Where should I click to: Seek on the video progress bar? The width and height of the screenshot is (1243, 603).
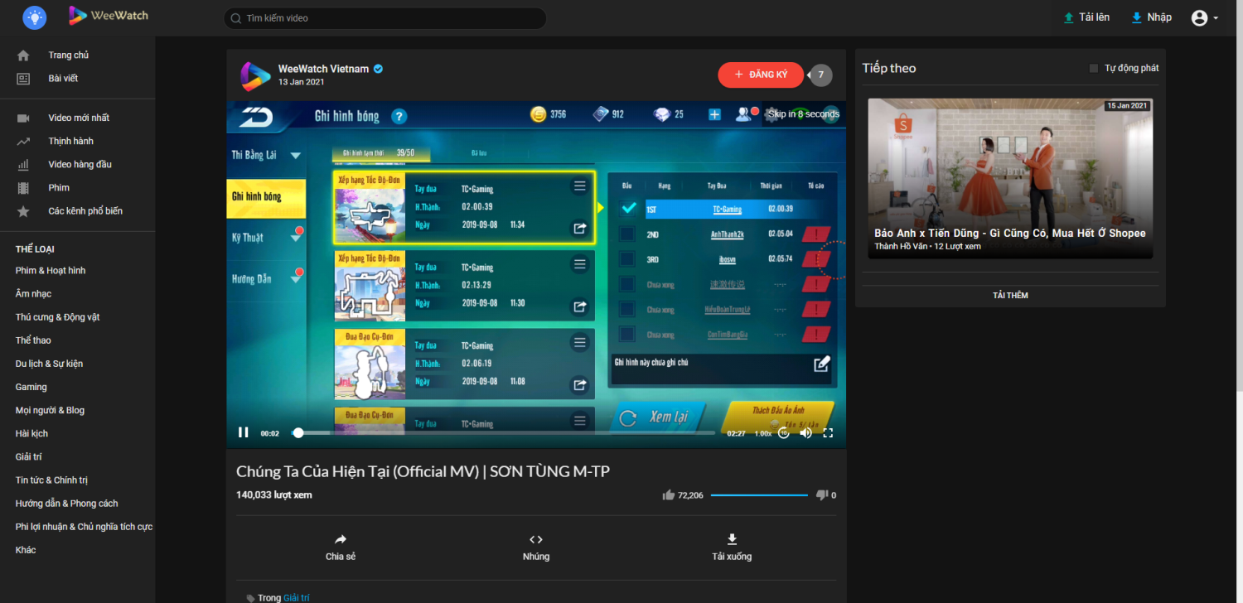point(505,432)
